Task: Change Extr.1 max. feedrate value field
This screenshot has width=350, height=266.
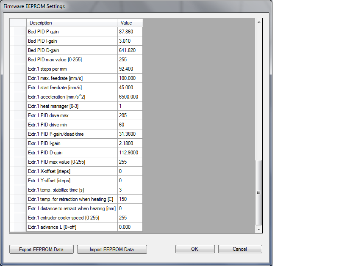Action: coord(130,78)
